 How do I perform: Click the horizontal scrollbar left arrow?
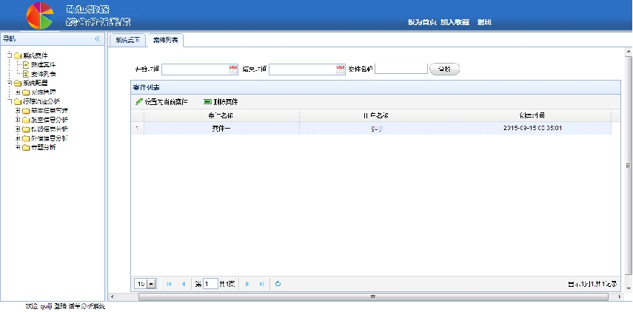pyautogui.click(x=112, y=296)
